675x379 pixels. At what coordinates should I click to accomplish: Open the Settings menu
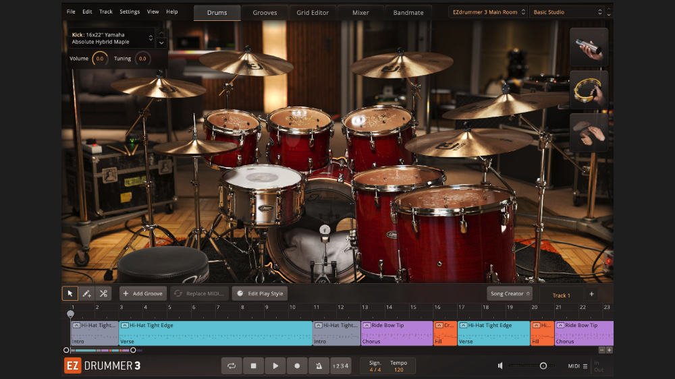(130, 11)
